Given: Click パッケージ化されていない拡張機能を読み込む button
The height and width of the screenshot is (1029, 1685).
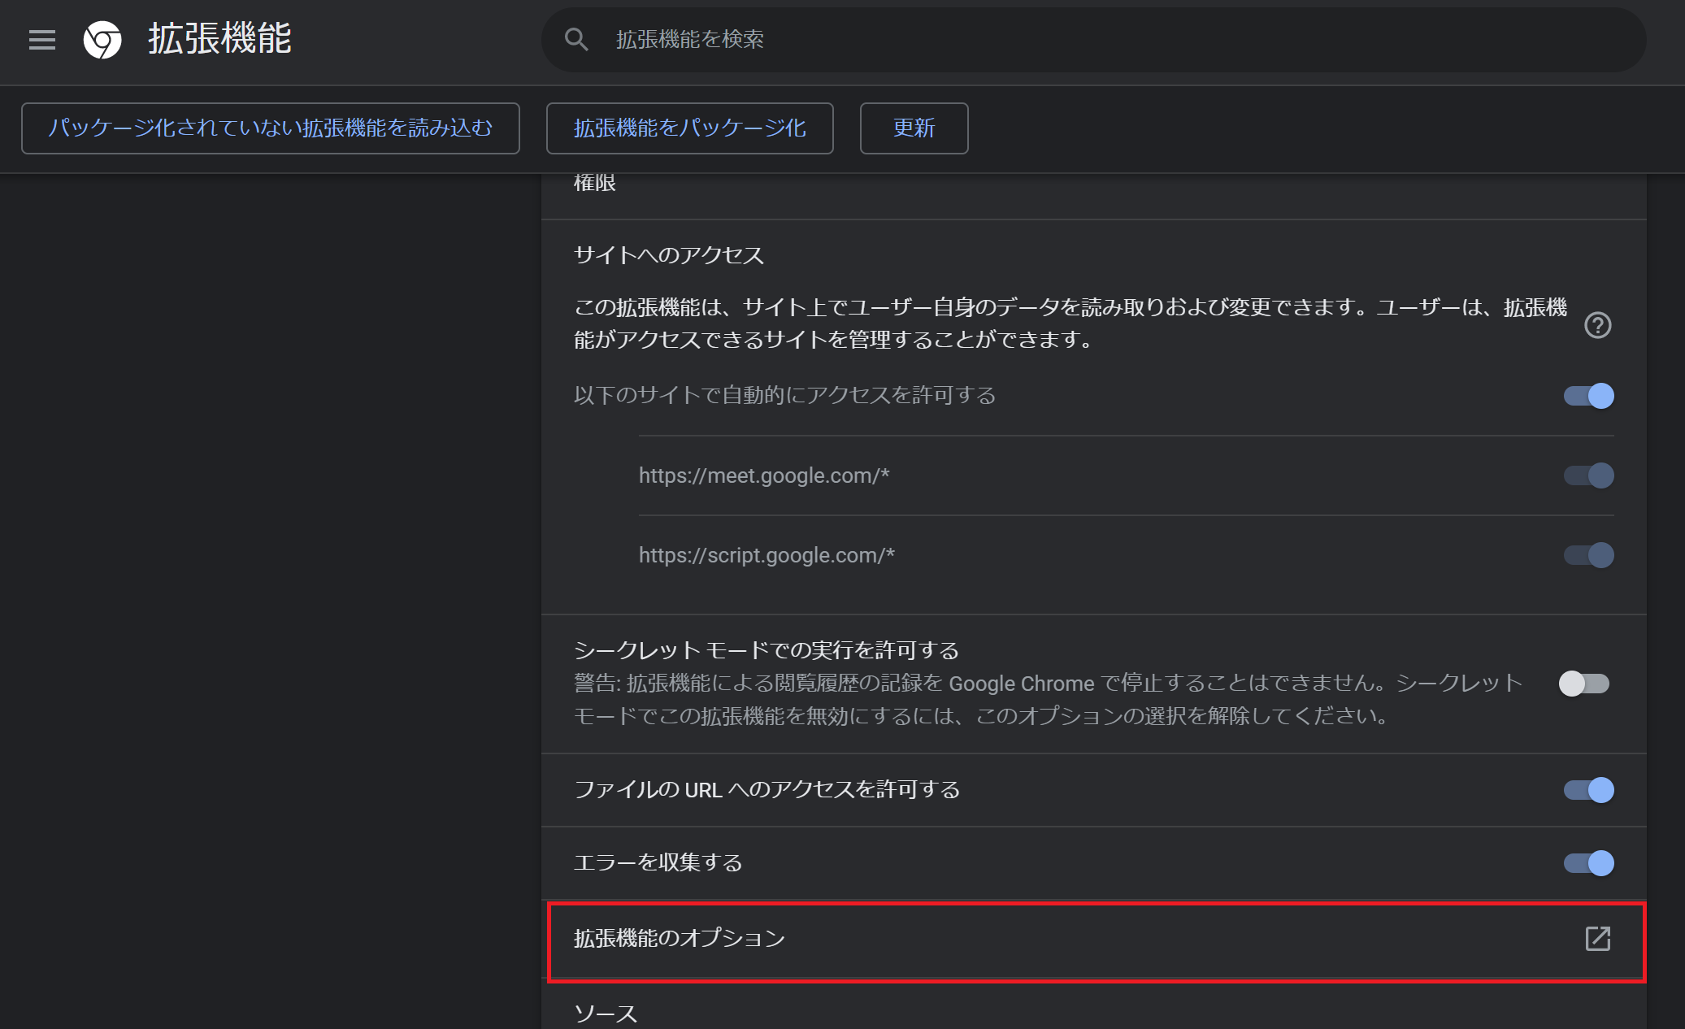Looking at the screenshot, I should (x=270, y=128).
